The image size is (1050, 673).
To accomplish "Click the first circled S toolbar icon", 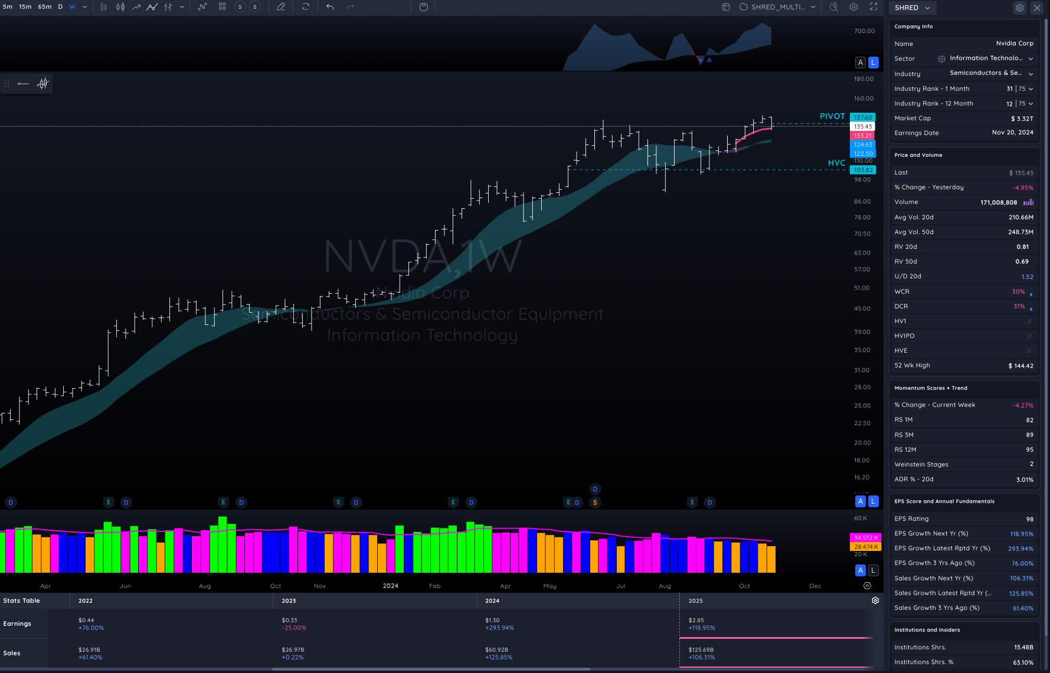I will [x=240, y=7].
